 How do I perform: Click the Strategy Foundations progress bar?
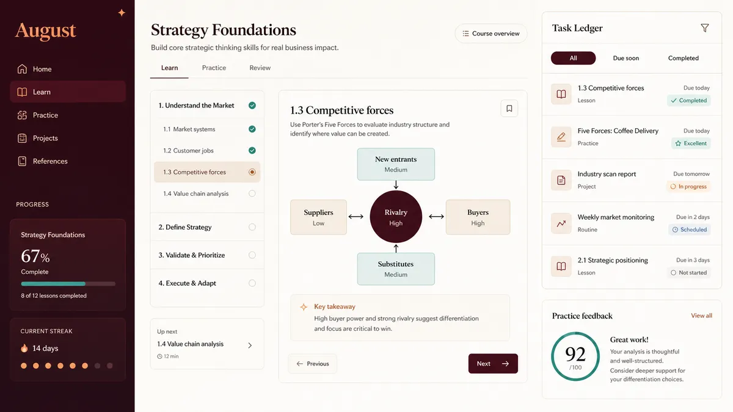pos(68,284)
